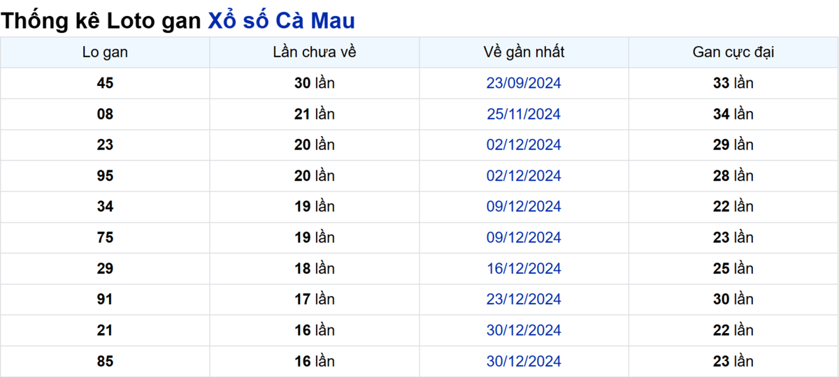The width and height of the screenshot is (839, 377).
Task: Open 09/12/2024 link in row 75
Action: pos(524,237)
